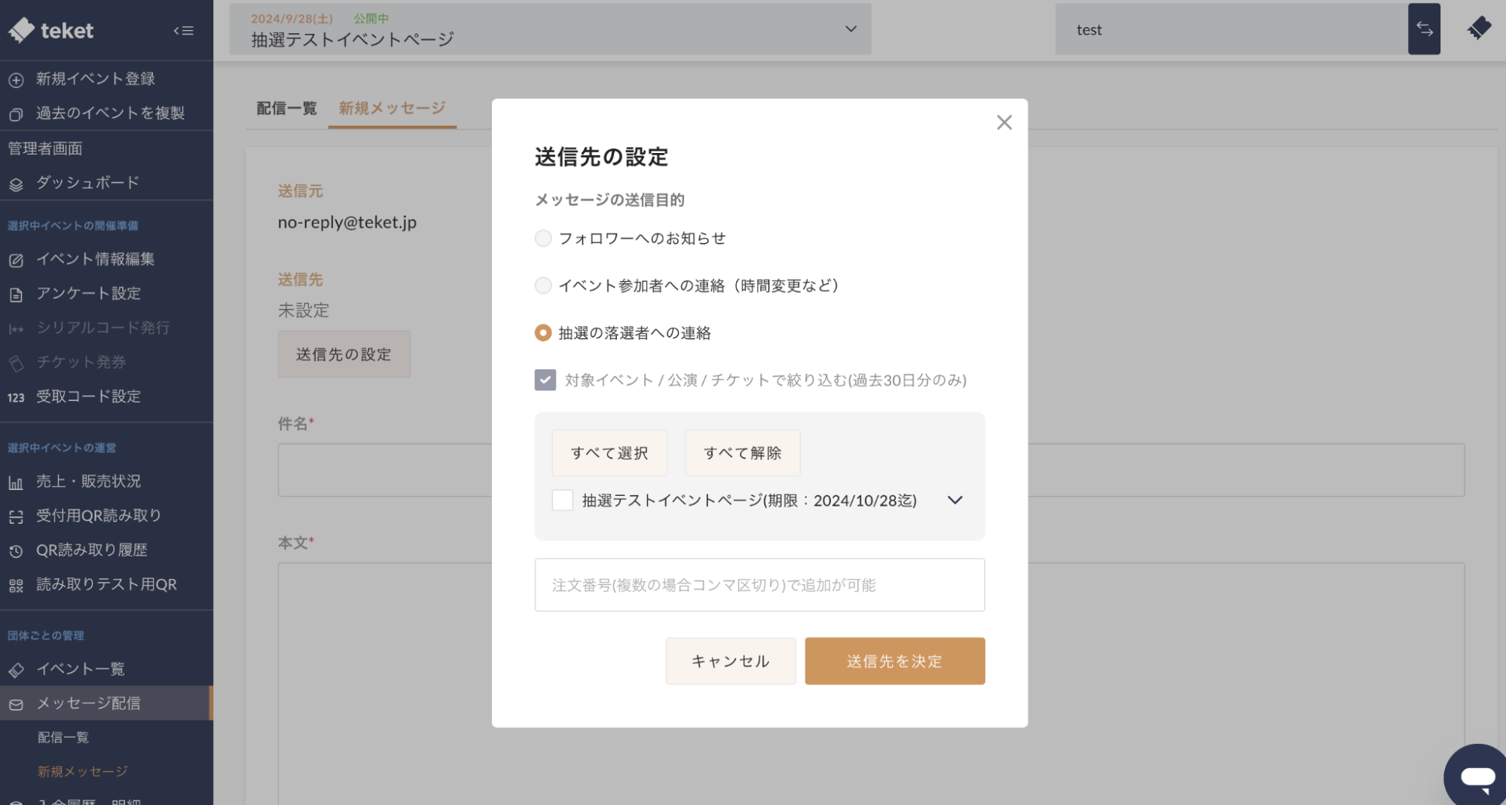The height and width of the screenshot is (805, 1506).
Task: Click すべて解除 button
Action: (742, 453)
